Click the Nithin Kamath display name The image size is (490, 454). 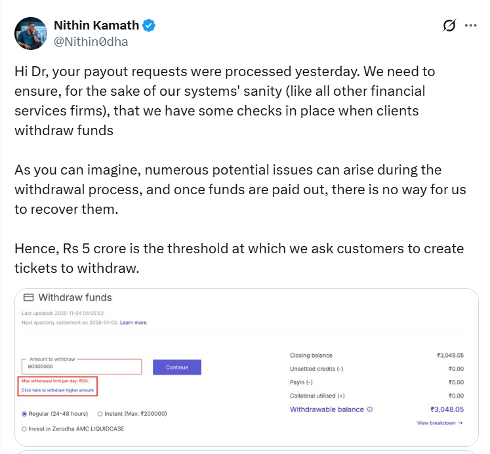96,26
